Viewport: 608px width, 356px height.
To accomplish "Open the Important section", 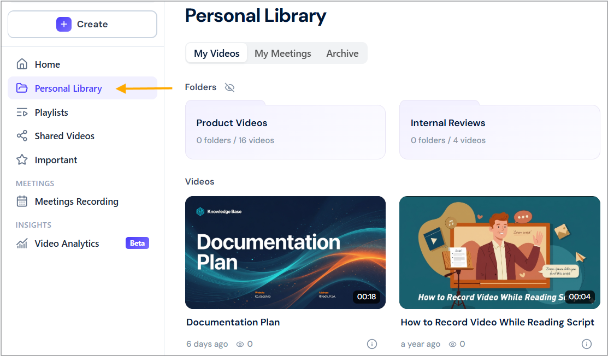I will point(82,160).
